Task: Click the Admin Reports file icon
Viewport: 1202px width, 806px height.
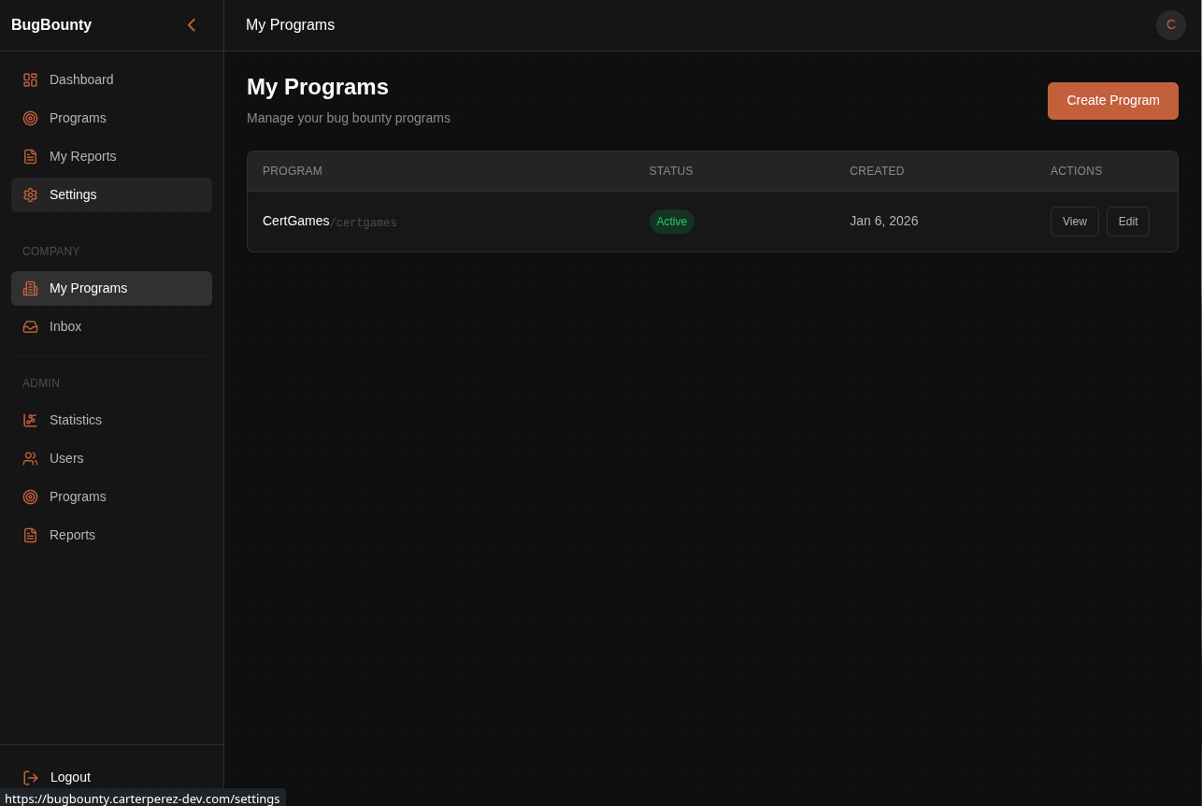Action: pos(30,536)
